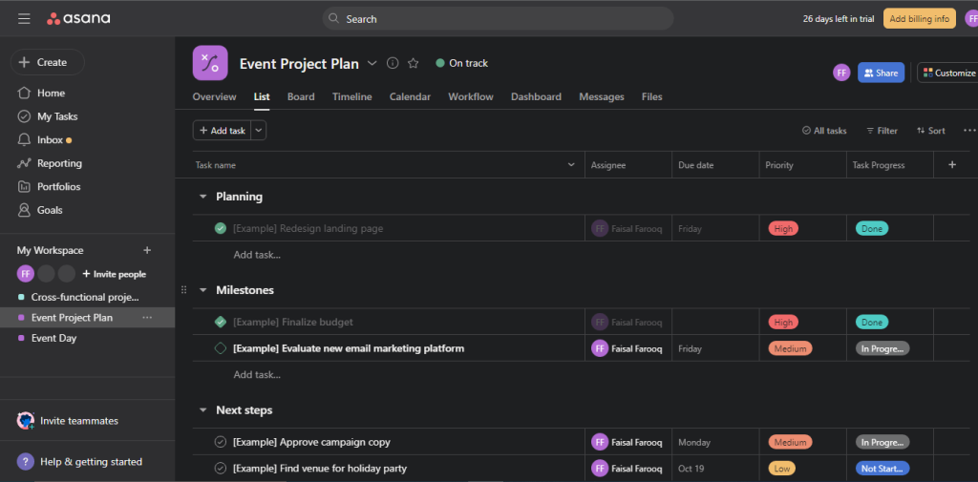Collapse the Planning section
Viewport: 978px width, 482px height.
202,197
